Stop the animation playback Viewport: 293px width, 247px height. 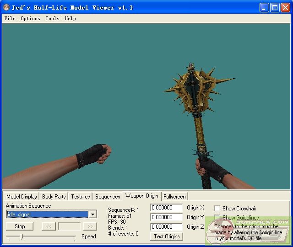click(x=20, y=226)
